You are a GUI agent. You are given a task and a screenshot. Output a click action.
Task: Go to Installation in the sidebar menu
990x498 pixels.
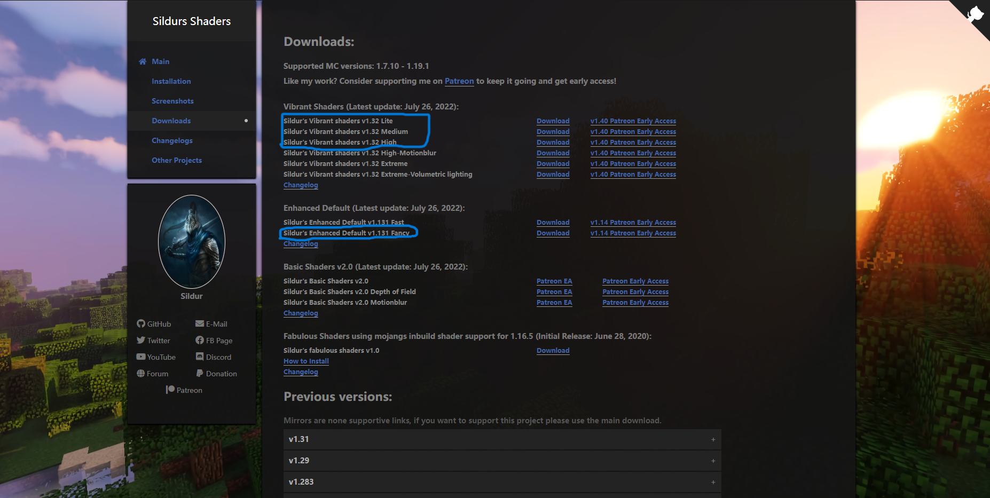(171, 81)
